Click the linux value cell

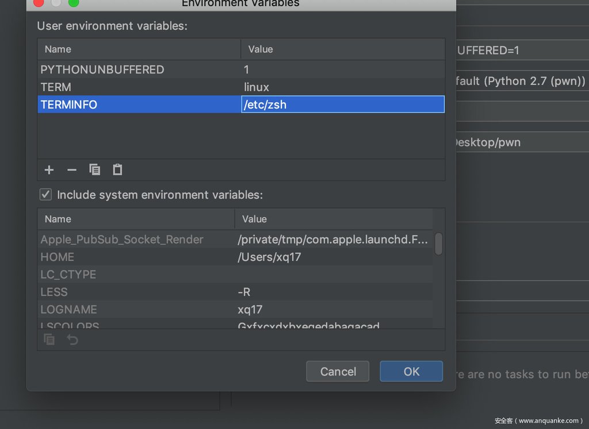[x=257, y=87]
